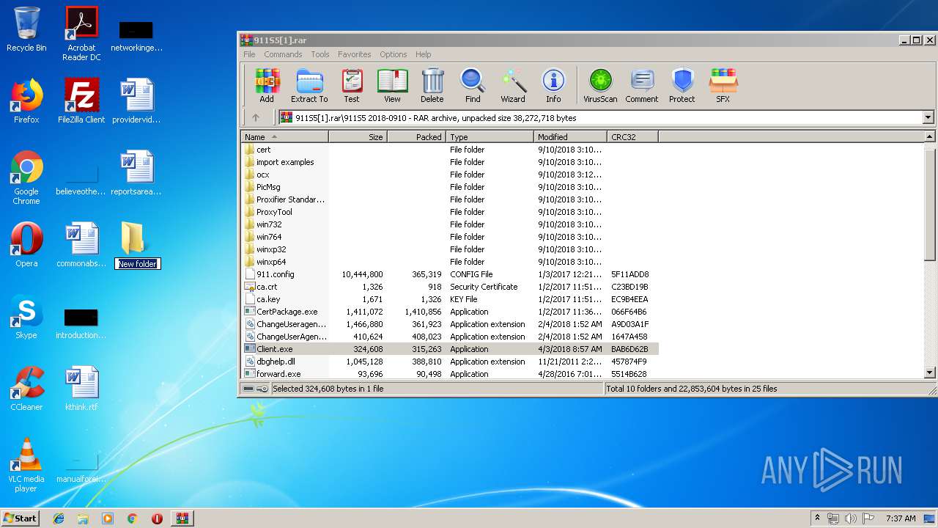Open the Commands menu

(283, 54)
